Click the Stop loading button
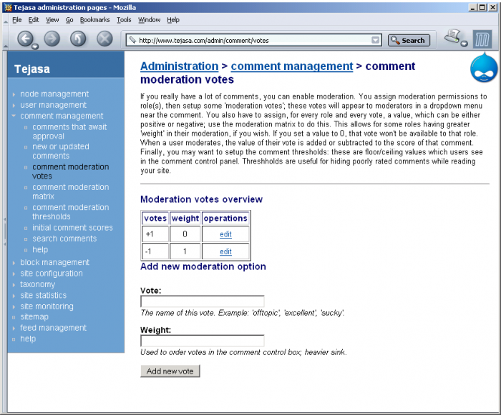The width and height of the screenshot is (501, 415). (x=104, y=39)
